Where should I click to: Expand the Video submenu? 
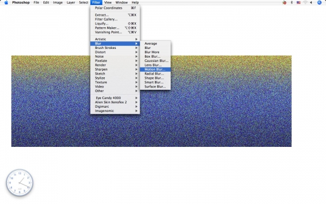[x=115, y=86]
